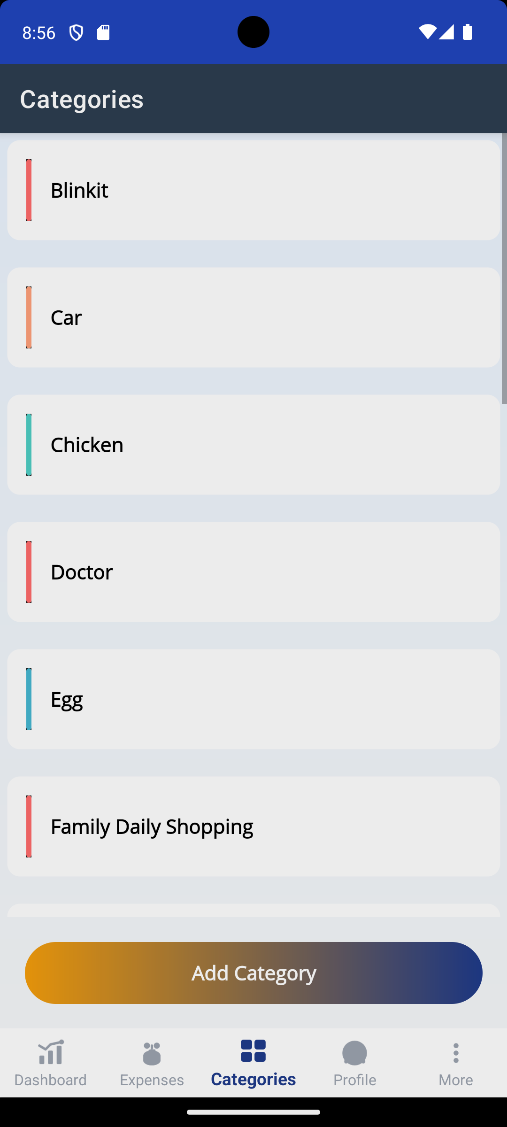Tap the Categories grid icon

click(253, 1051)
